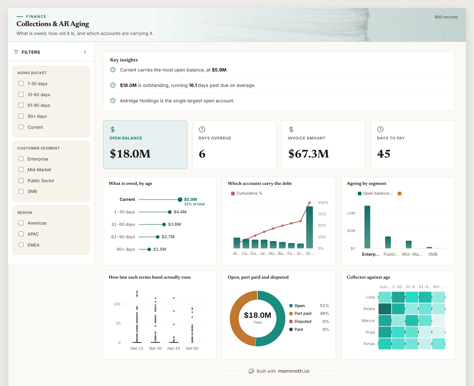Click the clock icon in the Days to Pay card
Screen dimensions: 474x386
pyautogui.click(x=380, y=129)
